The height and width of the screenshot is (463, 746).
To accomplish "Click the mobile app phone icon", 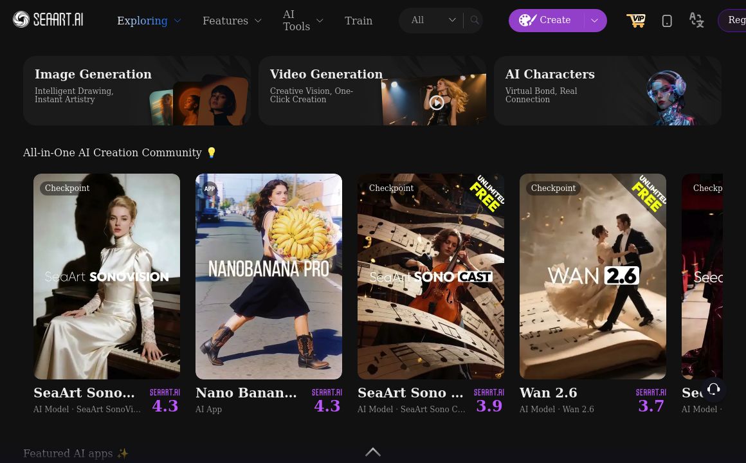I will [667, 21].
